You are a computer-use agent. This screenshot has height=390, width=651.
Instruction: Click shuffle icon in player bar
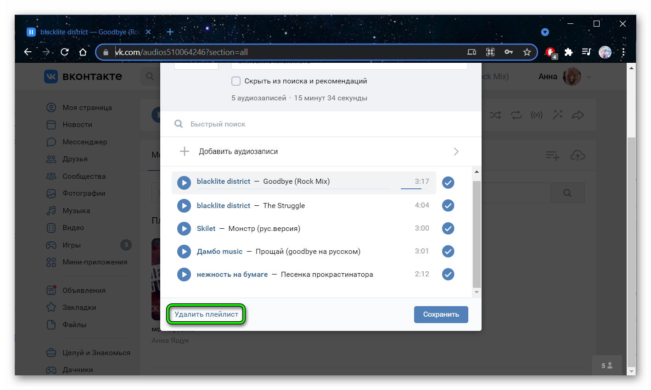495,115
